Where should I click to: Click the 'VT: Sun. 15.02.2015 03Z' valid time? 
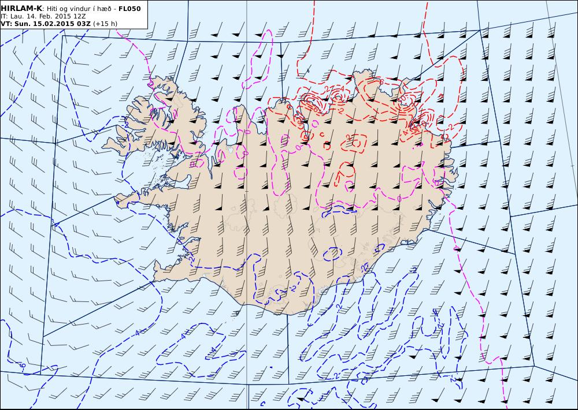[x=45, y=24]
